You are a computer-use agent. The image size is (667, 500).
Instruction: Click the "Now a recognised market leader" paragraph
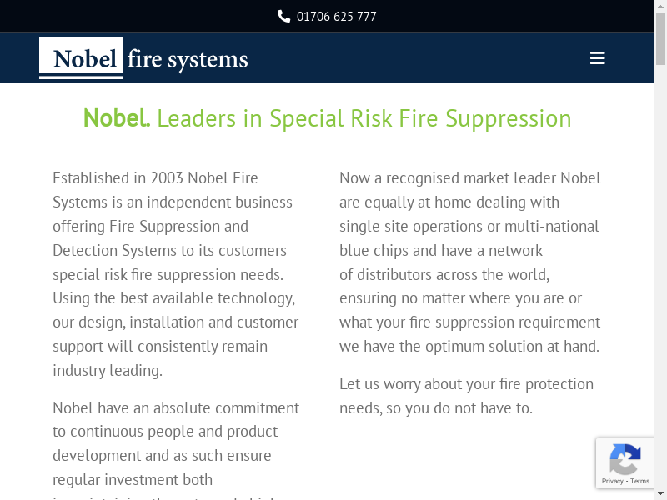[x=469, y=262]
